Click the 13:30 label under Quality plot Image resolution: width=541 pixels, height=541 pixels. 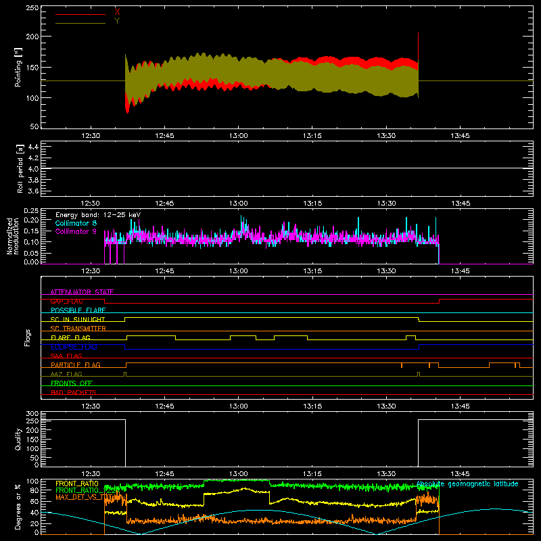[386, 474]
